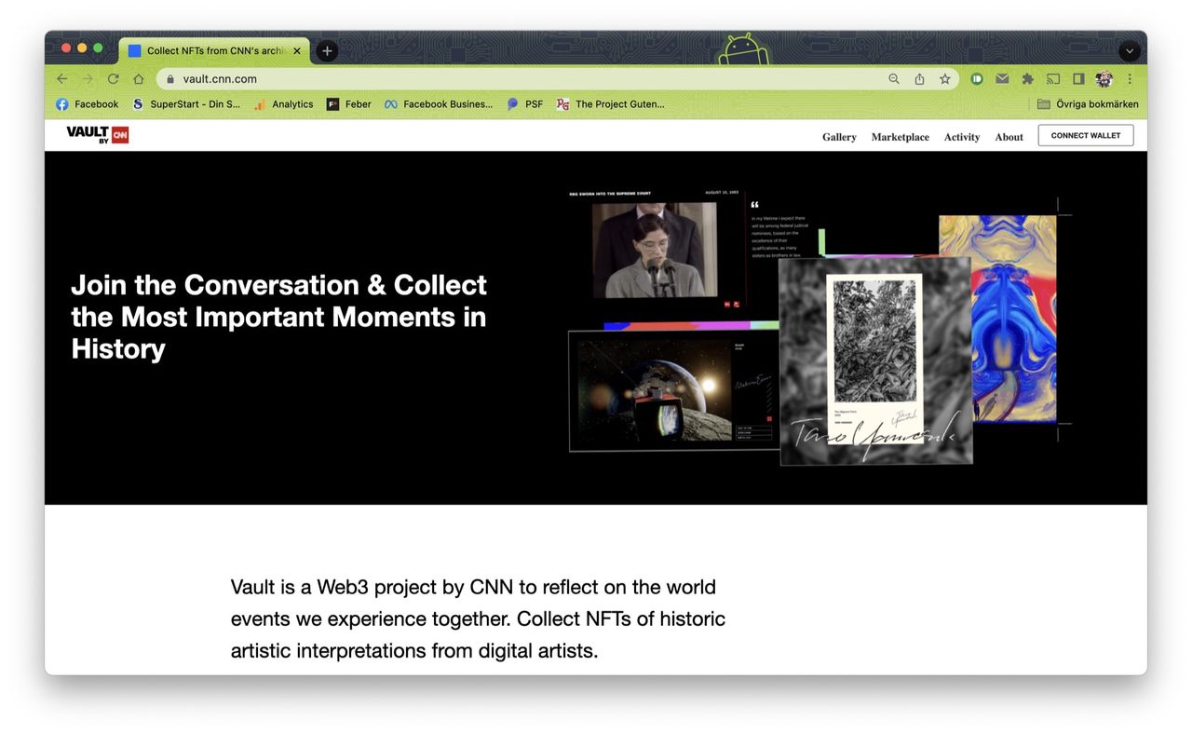The image size is (1192, 734).
Task: Open the Gallery menu item
Action: tap(838, 137)
